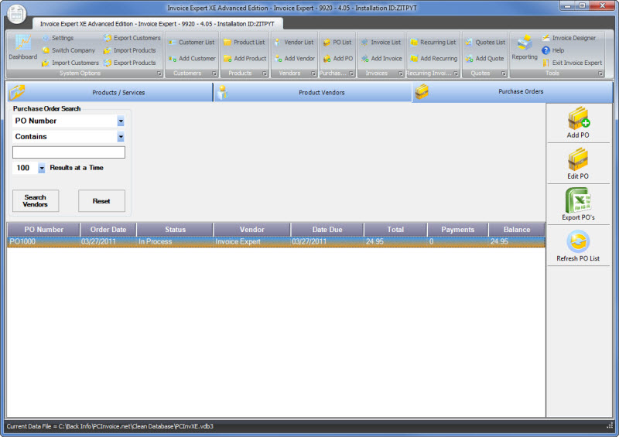The width and height of the screenshot is (619, 437).
Task: Click the In Process status cell
Action: (175, 241)
